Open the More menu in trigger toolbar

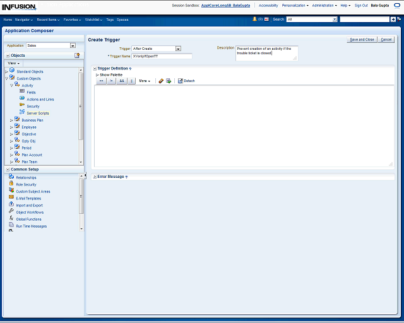point(145,81)
